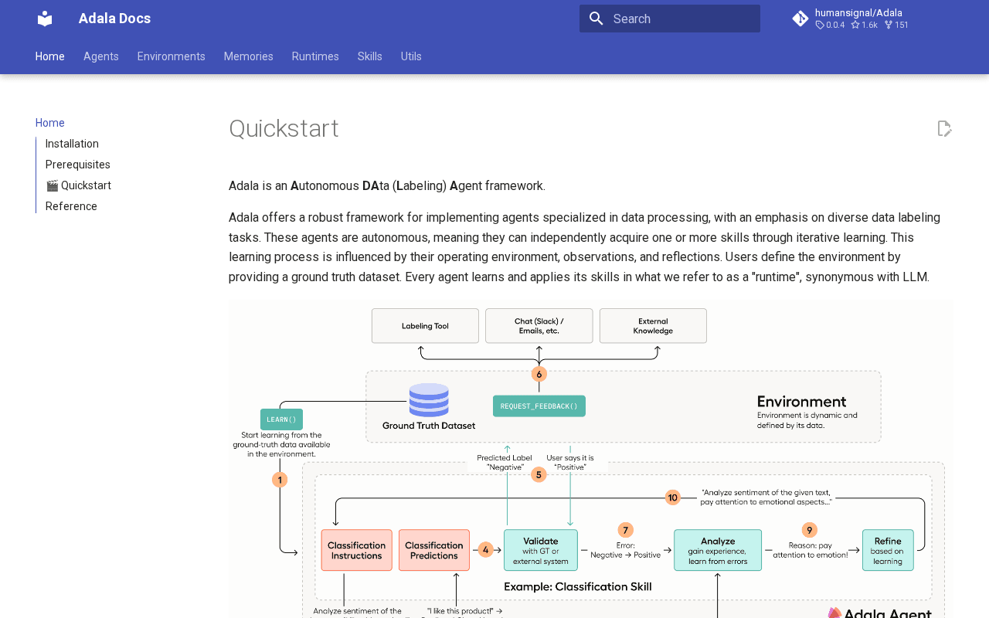This screenshot has height=618, width=989.
Task: Click the Adala framework diagram image
Action: 590,459
